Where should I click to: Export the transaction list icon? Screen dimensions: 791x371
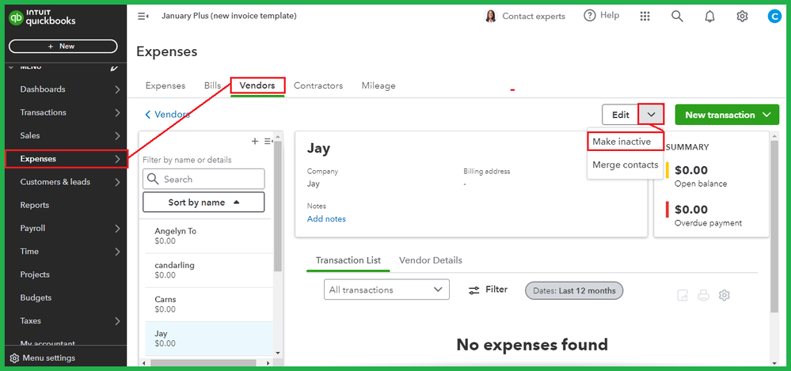[682, 295]
